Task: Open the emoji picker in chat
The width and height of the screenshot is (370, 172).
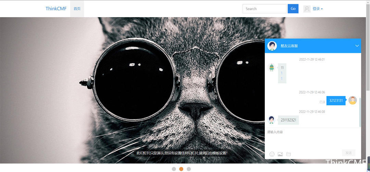Action: point(272,154)
